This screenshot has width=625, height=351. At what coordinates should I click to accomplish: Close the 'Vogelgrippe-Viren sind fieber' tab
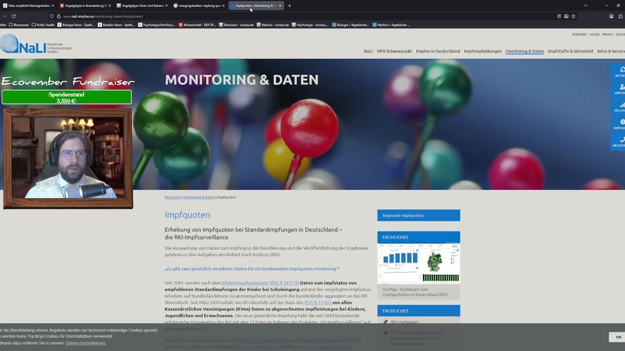tap(167, 6)
